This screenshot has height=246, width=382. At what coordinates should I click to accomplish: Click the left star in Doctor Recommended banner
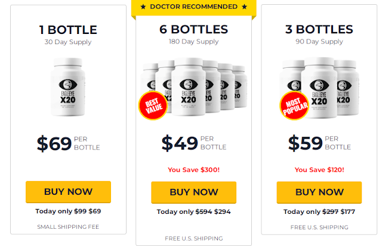[x=143, y=7]
